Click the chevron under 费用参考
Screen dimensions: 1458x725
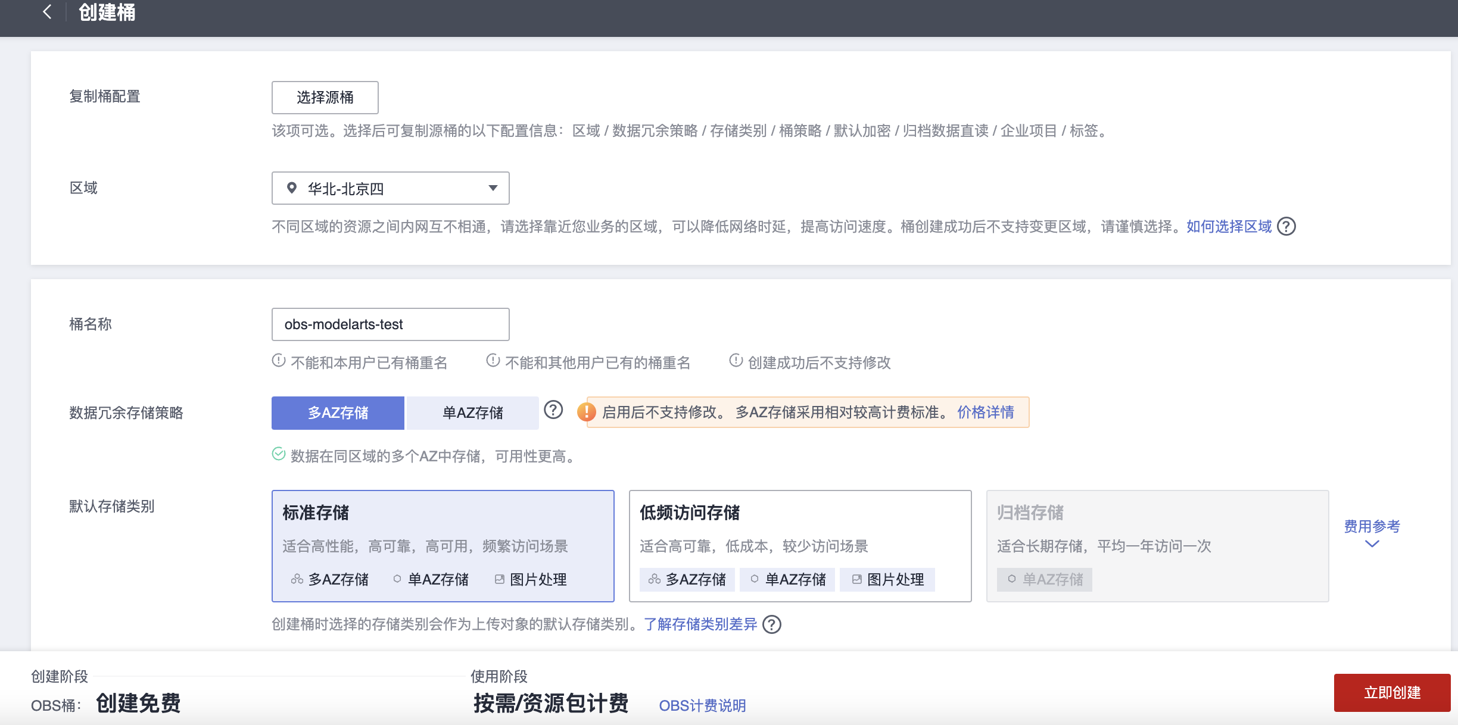point(1372,544)
